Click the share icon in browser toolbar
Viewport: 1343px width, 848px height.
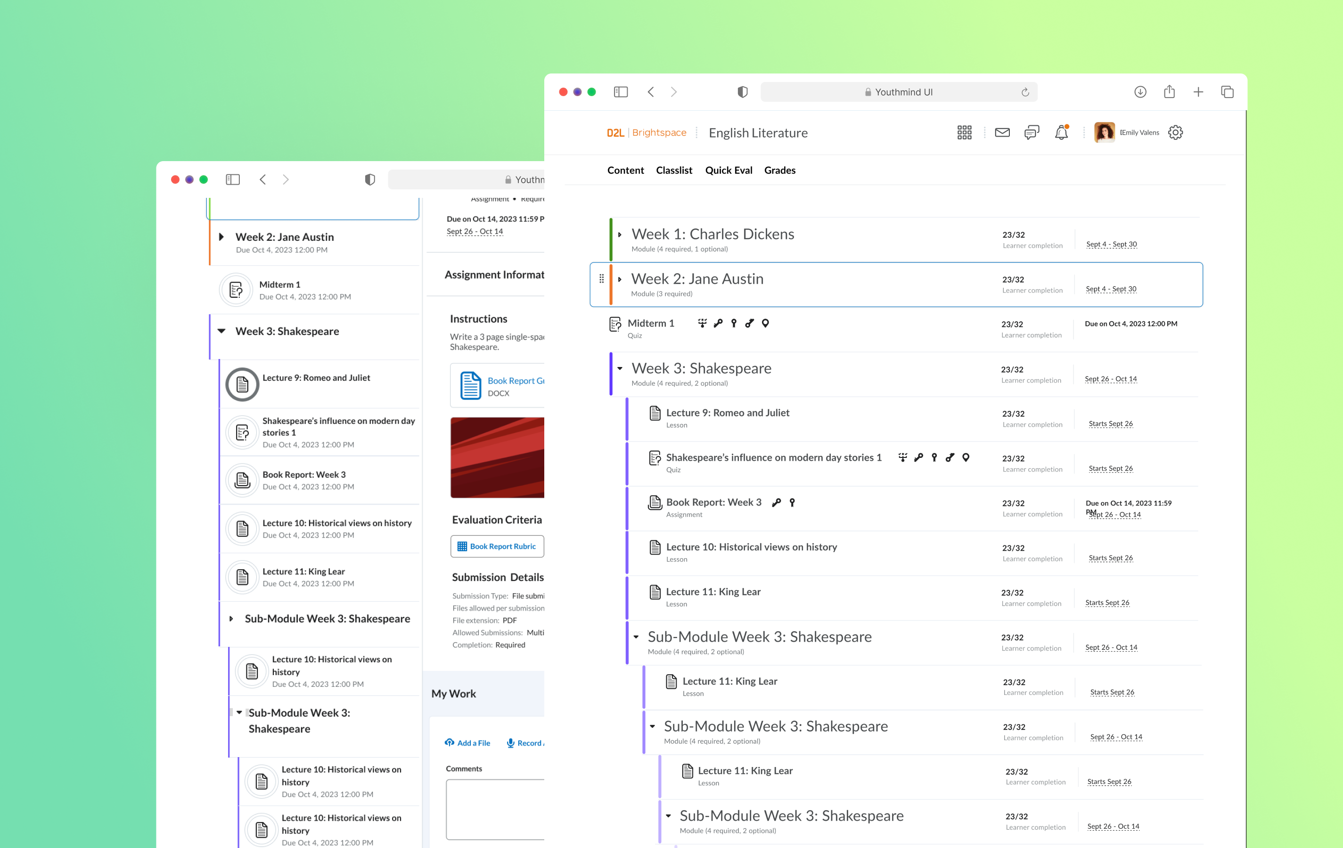tap(1169, 92)
